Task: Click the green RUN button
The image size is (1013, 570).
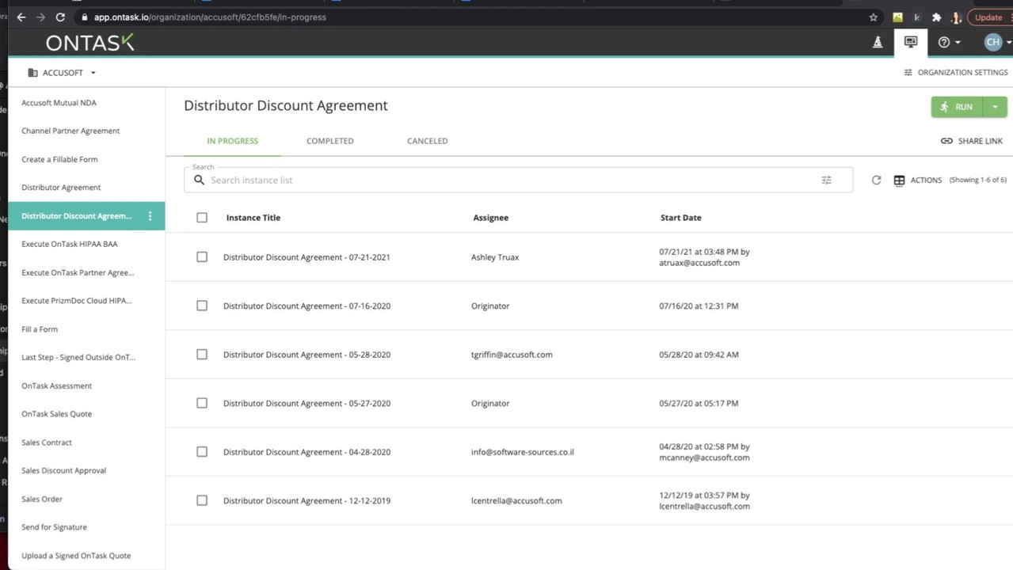Action: (957, 107)
